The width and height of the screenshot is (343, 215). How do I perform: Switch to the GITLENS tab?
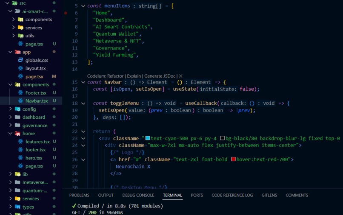click(269, 195)
